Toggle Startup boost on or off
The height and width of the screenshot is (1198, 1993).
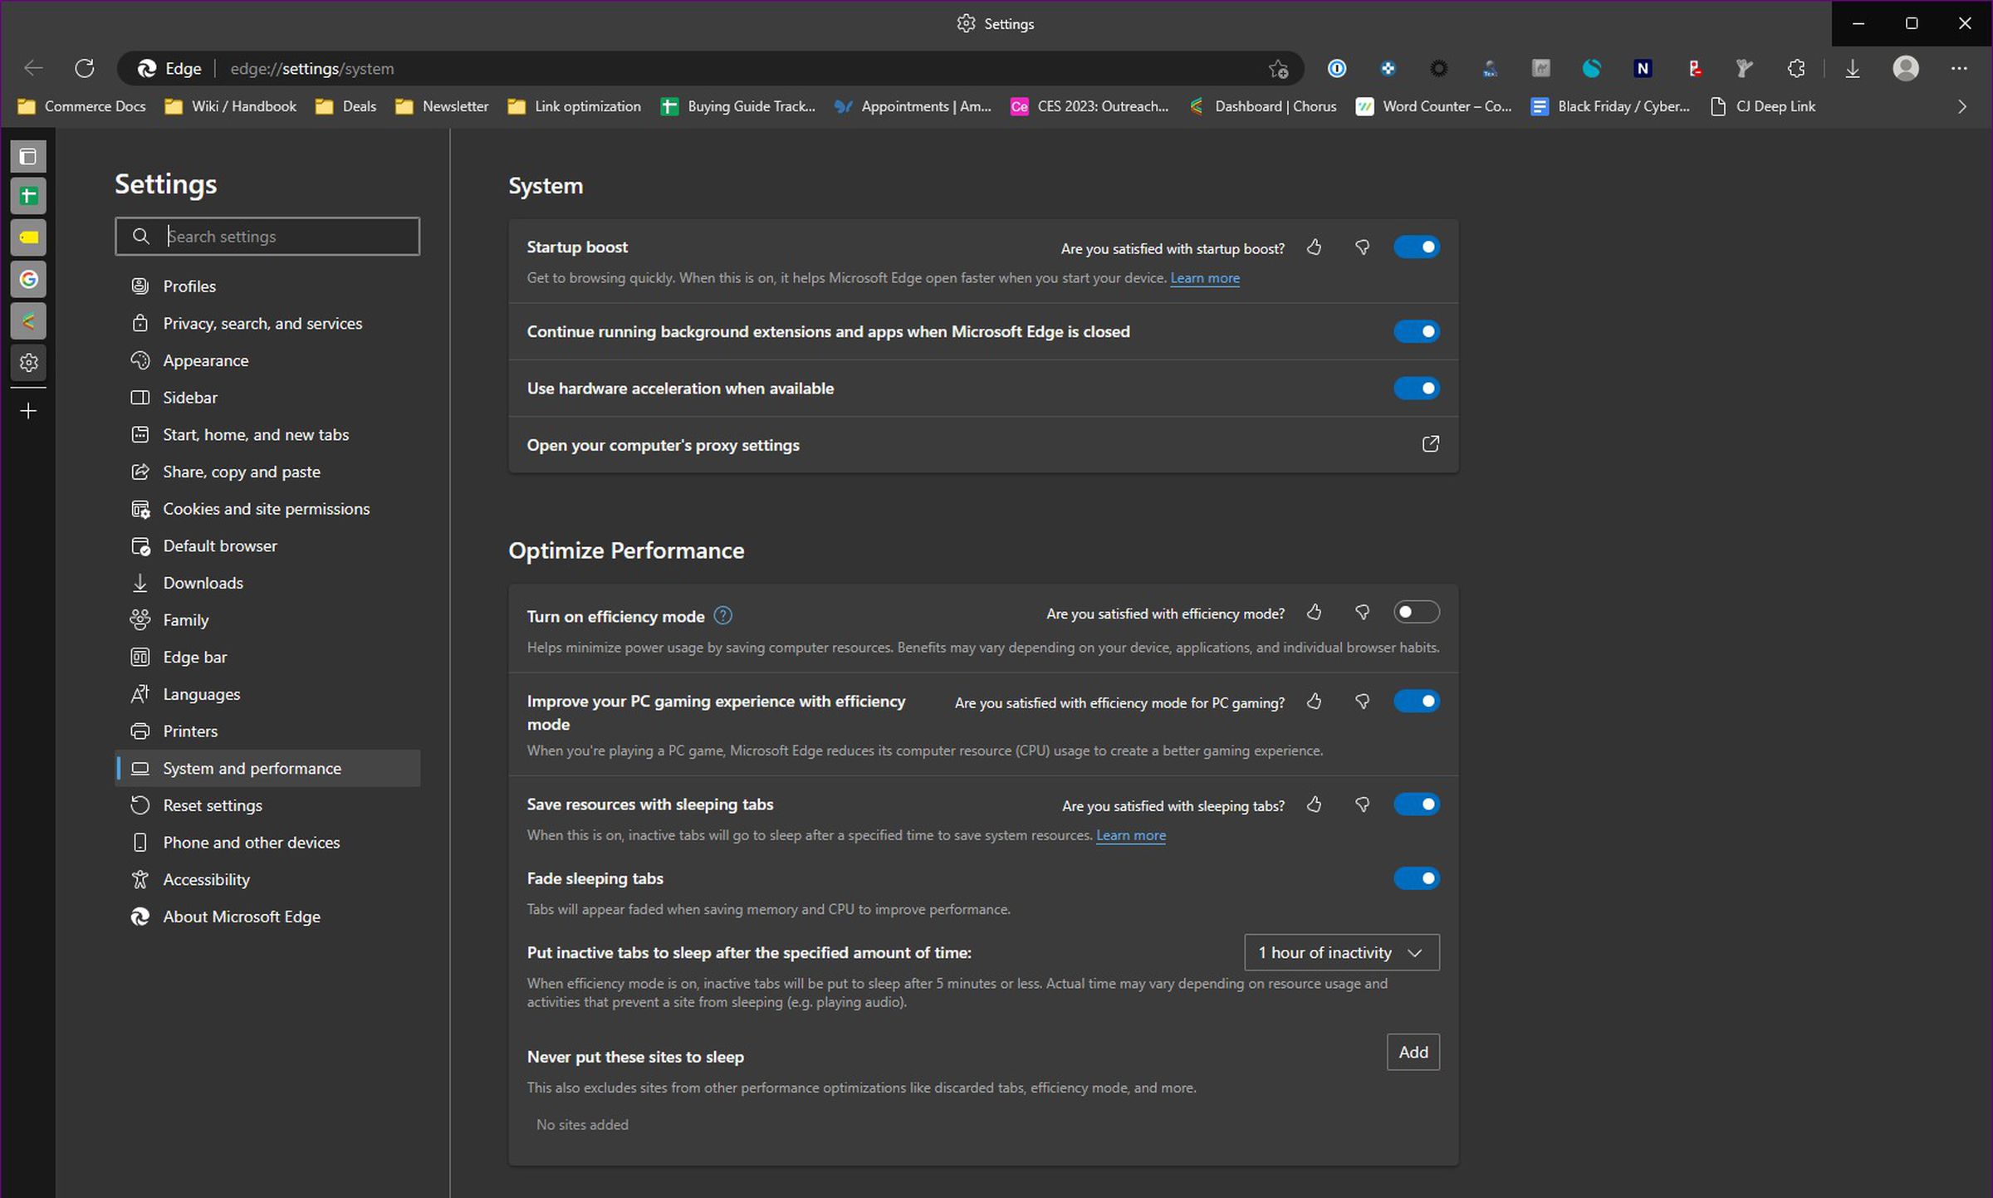1417,246
